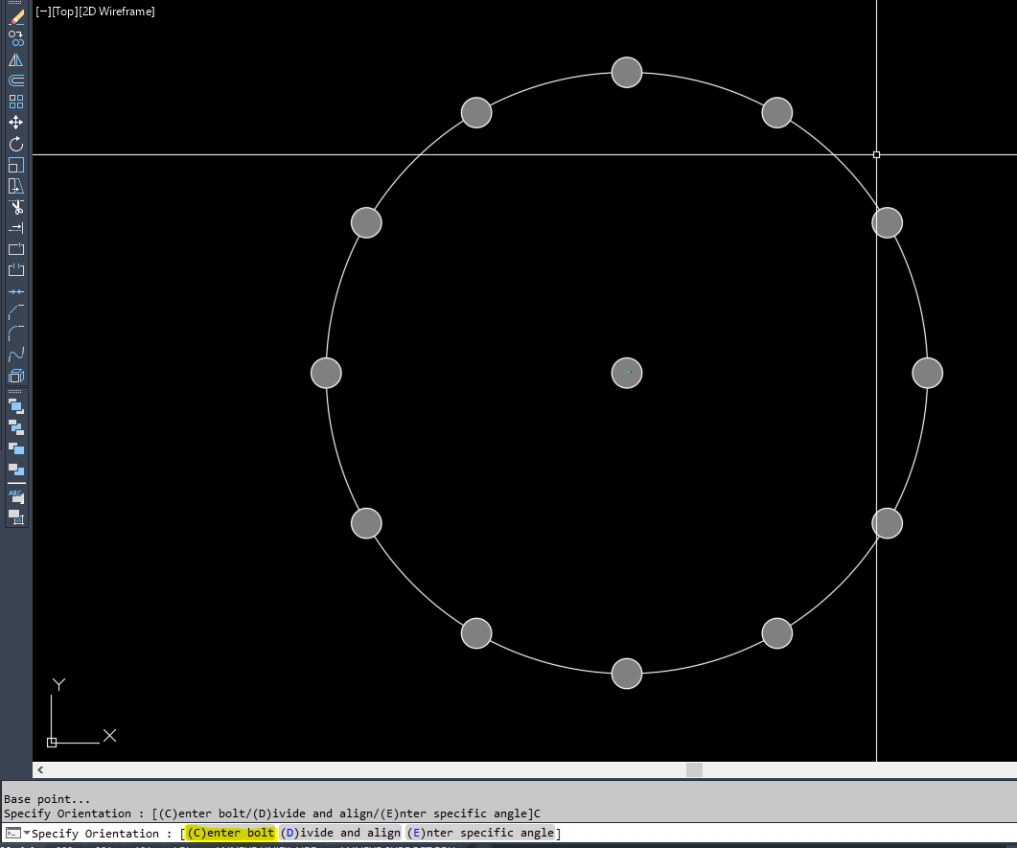
Task: Pick the Offset tool
Action: click(16, 80)
